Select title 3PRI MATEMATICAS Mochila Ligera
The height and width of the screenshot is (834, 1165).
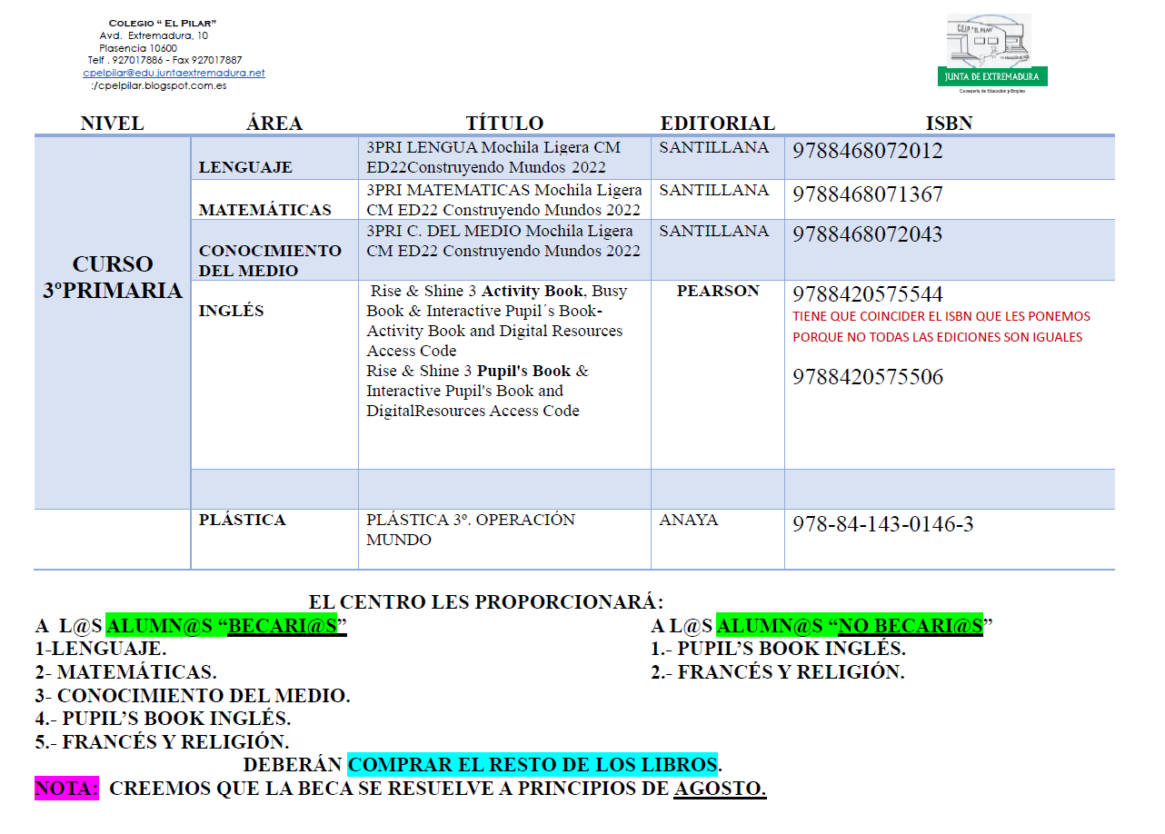(x=504, y=200)
